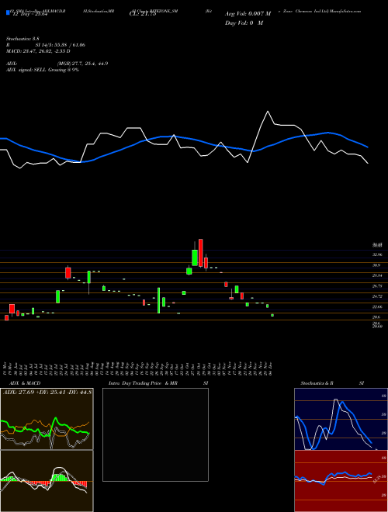Click the 'Intra Day Trading Price & MRSI' title

(158, 383)
